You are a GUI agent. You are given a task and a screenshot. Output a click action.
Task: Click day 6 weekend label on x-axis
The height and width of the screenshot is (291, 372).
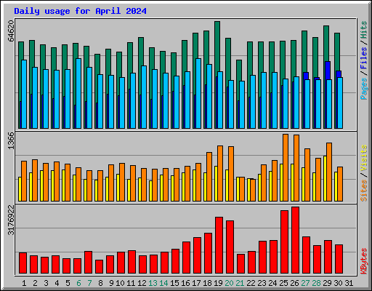pos(78,283)
